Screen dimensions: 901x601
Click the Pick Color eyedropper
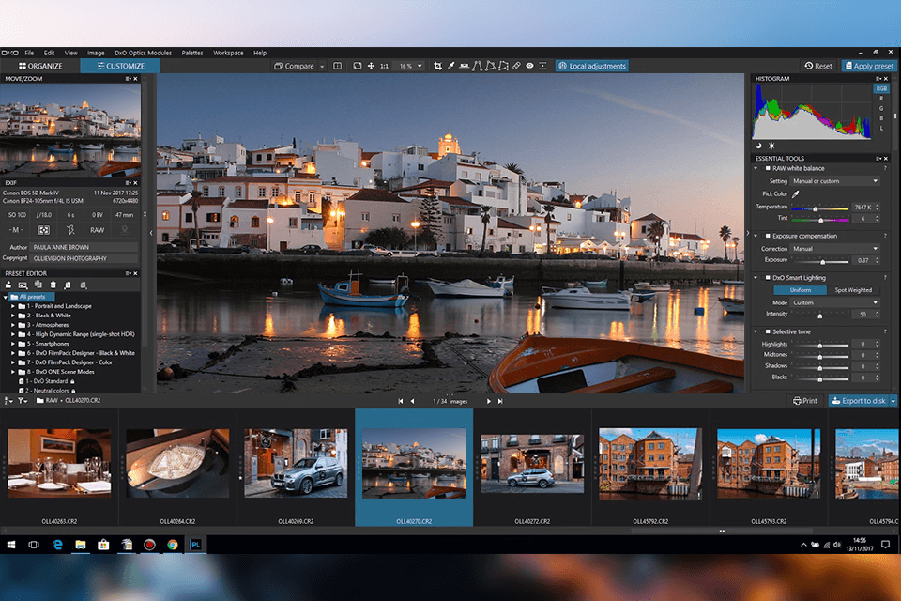[796, 193]
